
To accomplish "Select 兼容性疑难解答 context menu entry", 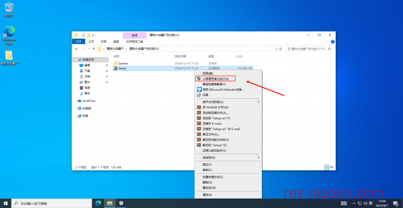I will tap(228, 84).
